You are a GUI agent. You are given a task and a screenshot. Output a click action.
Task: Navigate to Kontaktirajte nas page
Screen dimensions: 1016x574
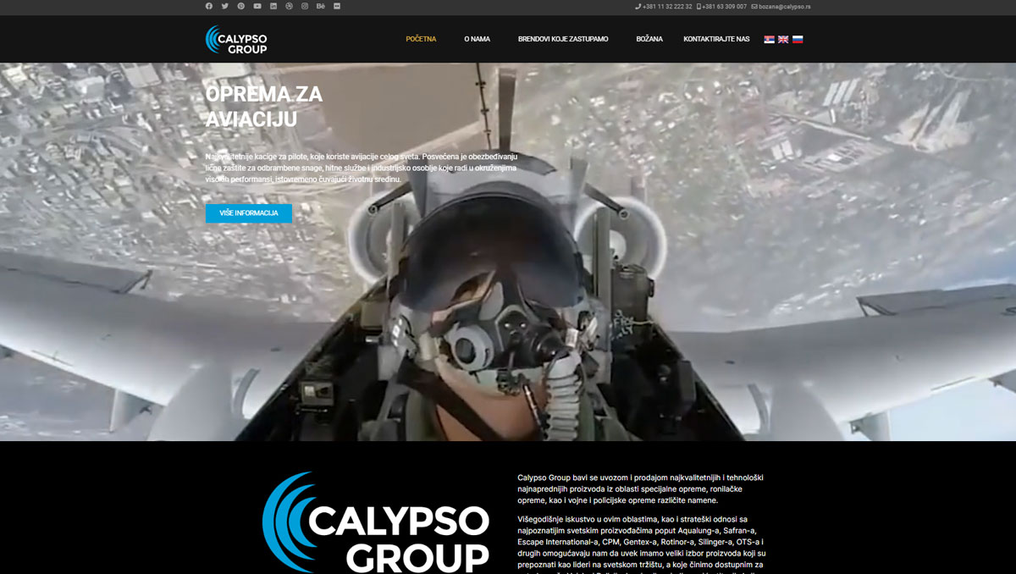(x=716, y=39)
